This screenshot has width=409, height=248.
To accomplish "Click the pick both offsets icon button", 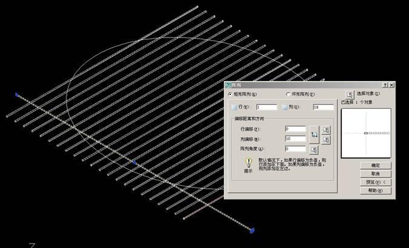I will tap(314, 134).
